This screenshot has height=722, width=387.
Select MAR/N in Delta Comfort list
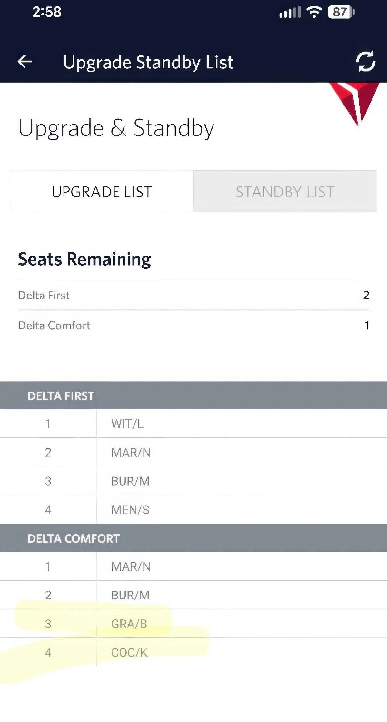pyautogui.click(x=131, y=567)
